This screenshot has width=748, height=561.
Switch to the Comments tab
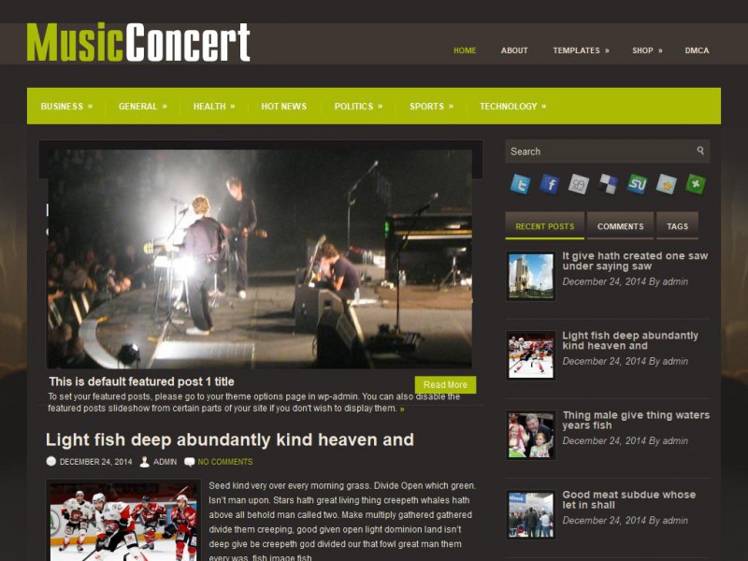coord(620,226)
